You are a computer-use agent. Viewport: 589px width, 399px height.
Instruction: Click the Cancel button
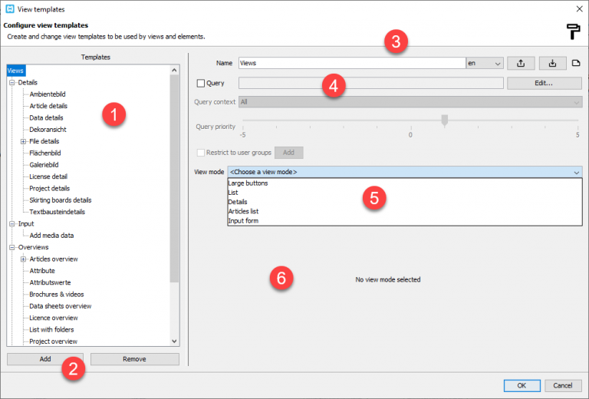(563, 385)
